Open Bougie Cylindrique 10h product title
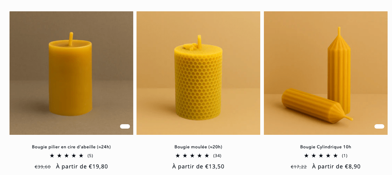Screen dimensions: 392x175 click(325, 147)
